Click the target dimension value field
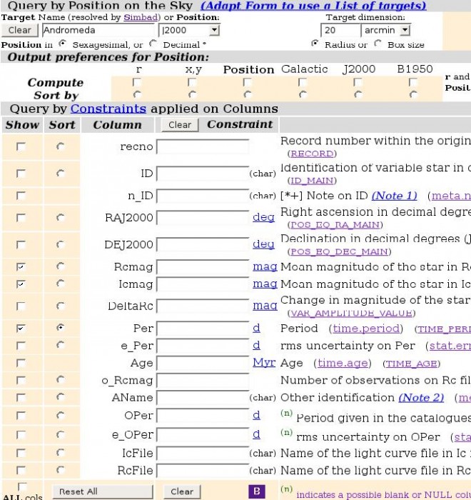The image size is (471, 500). (340, 30)
